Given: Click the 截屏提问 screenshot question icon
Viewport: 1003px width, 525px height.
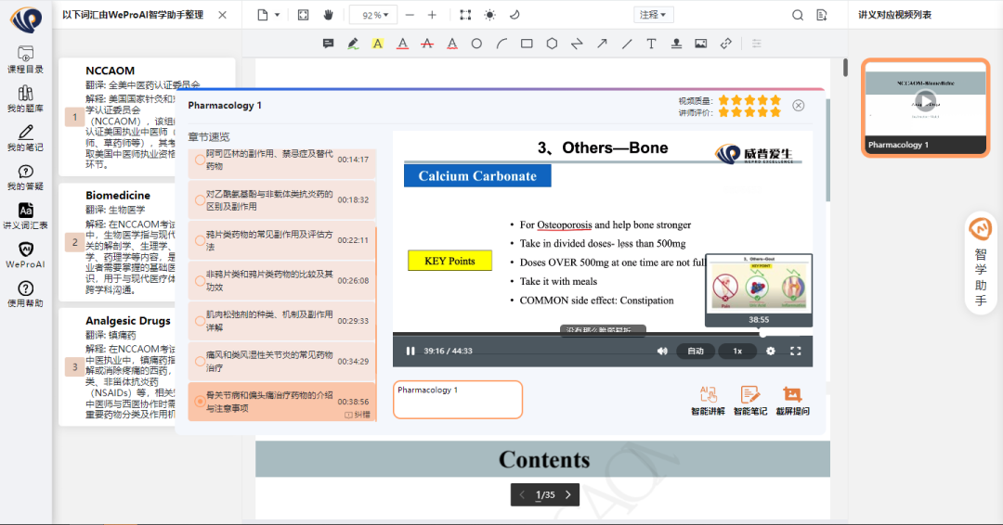Looking at the screenshot, I should pos(792,400).
